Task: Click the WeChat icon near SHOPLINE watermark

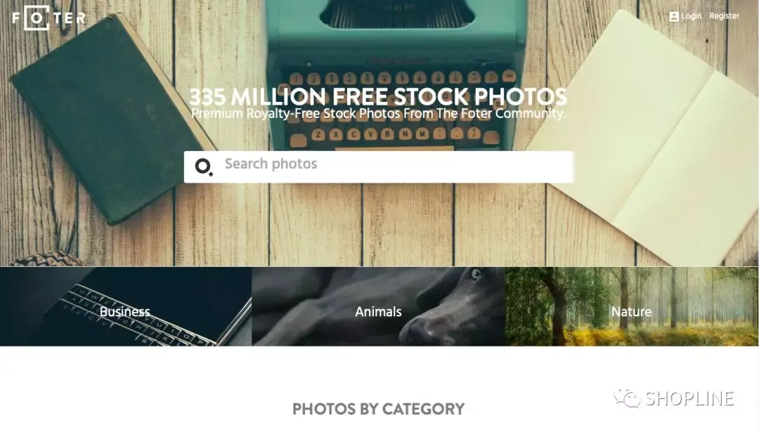Action: tap(628, 398)
